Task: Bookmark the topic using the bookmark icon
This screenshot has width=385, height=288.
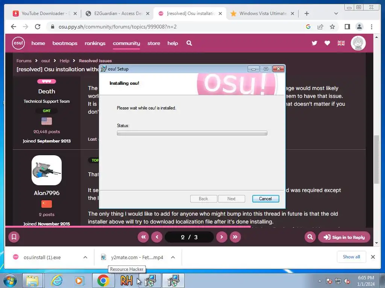Action: point(14,237)
